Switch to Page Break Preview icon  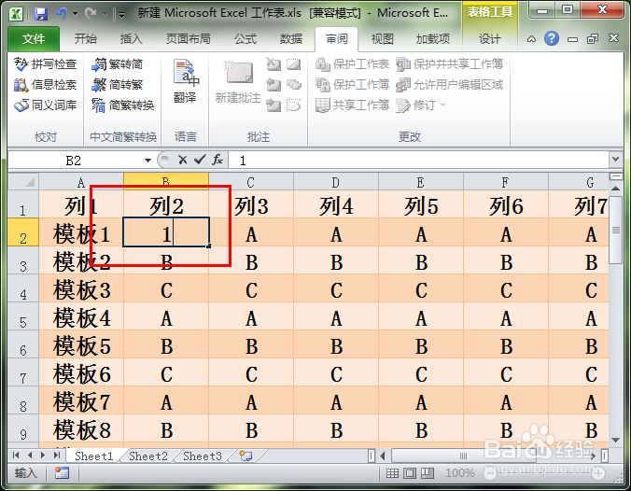[x=428, y=473]
